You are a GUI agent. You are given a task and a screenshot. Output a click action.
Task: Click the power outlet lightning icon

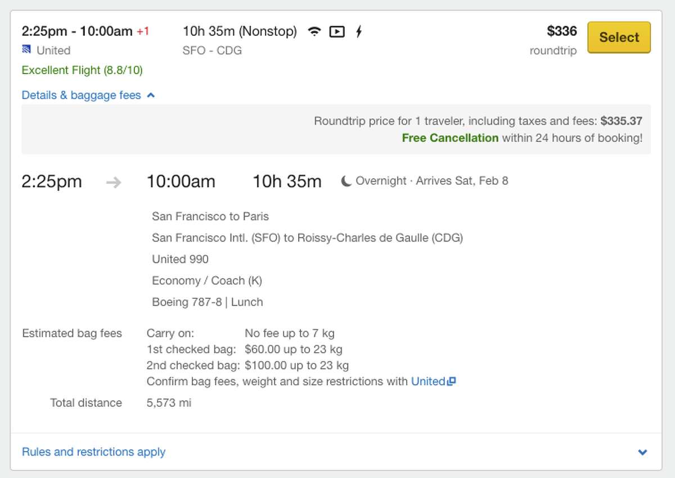click(x=359, y=32)
